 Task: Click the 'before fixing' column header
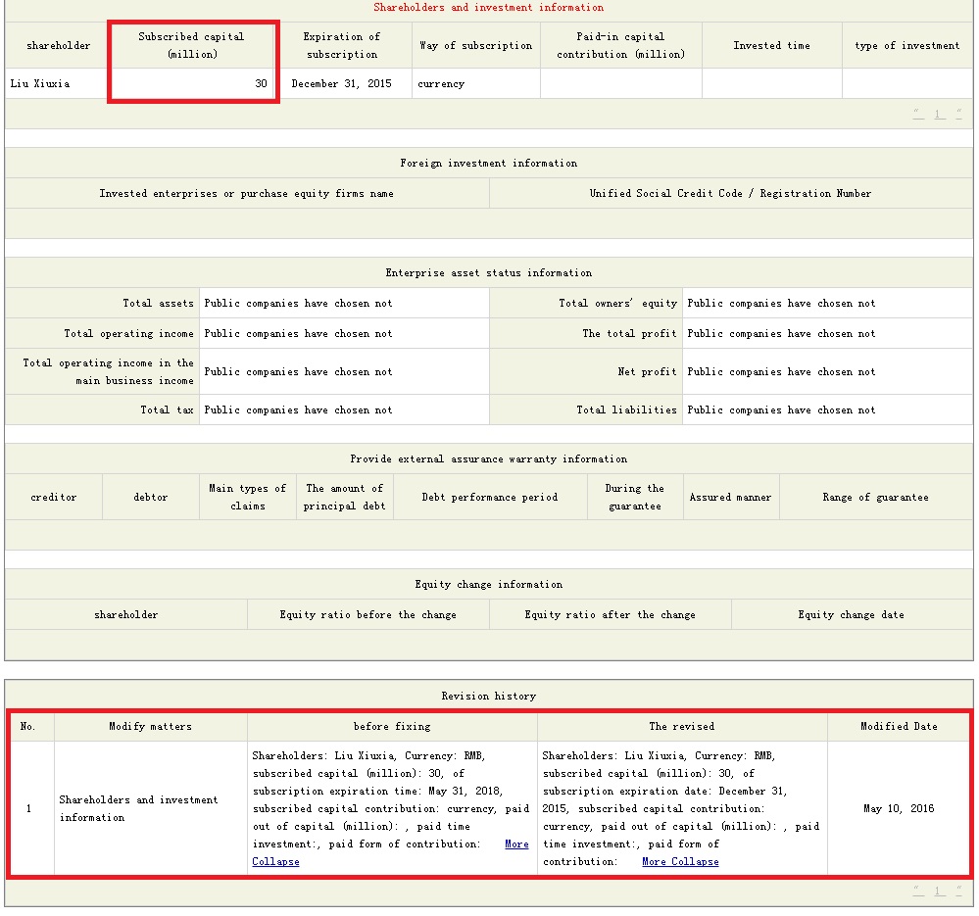click(392, 726)
